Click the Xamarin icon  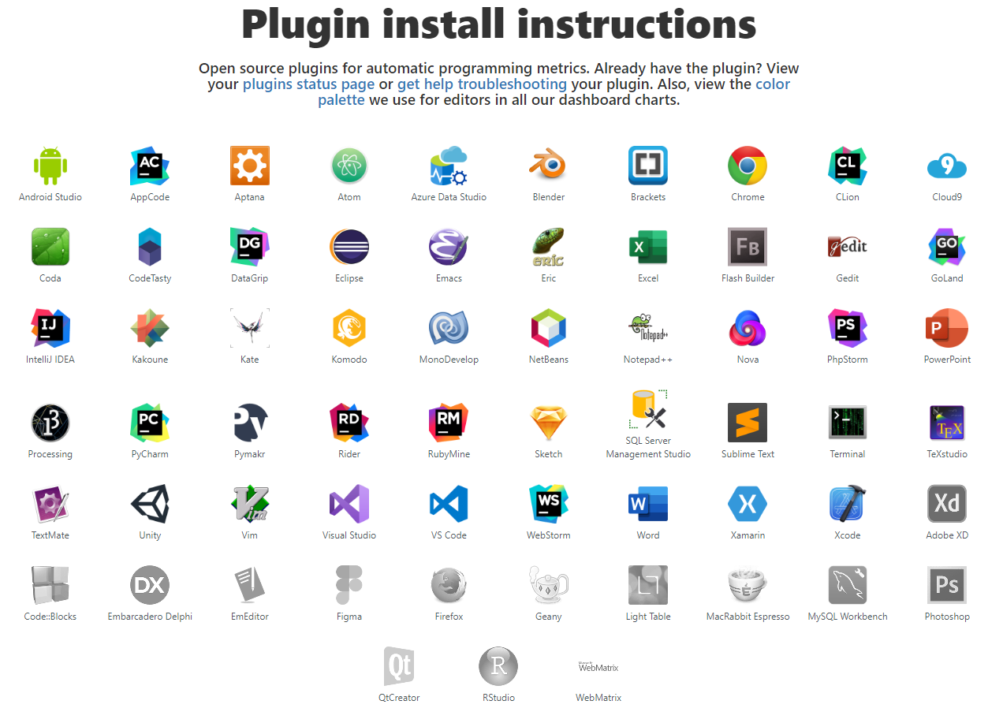[x=748, y=504]
